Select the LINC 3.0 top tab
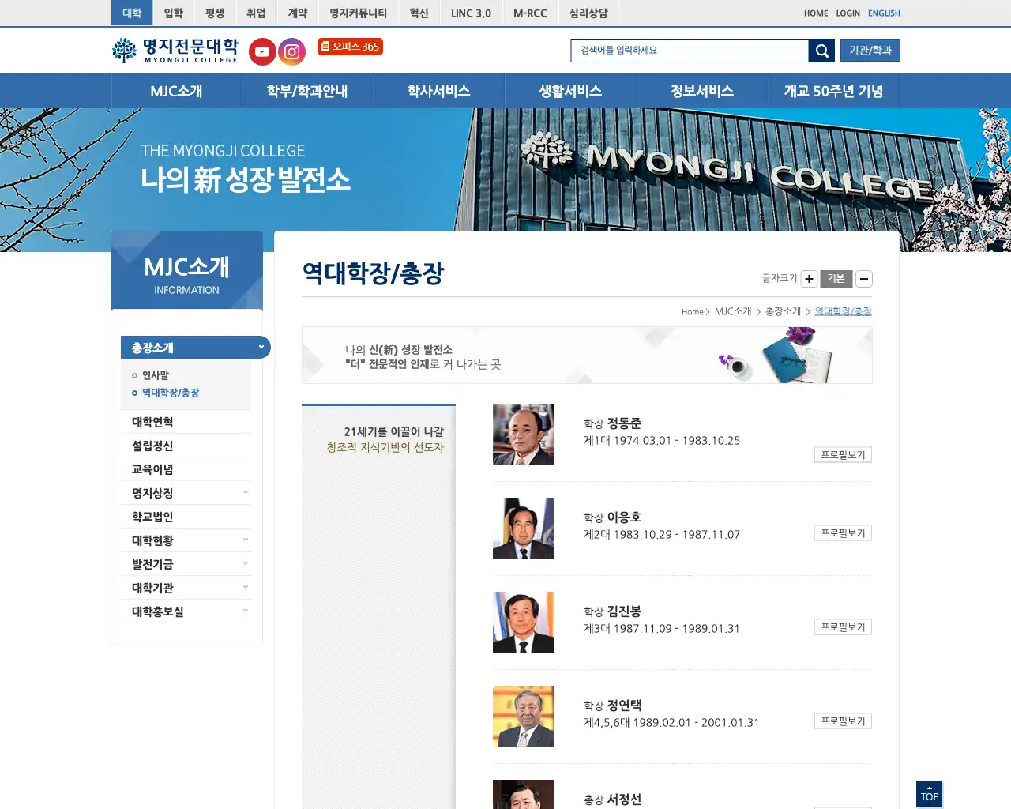Image resolution: width=1011 pixels, height=809 pixels. click(471, 13)
